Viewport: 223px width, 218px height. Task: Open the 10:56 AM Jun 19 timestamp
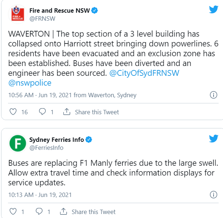pos(40,95)
